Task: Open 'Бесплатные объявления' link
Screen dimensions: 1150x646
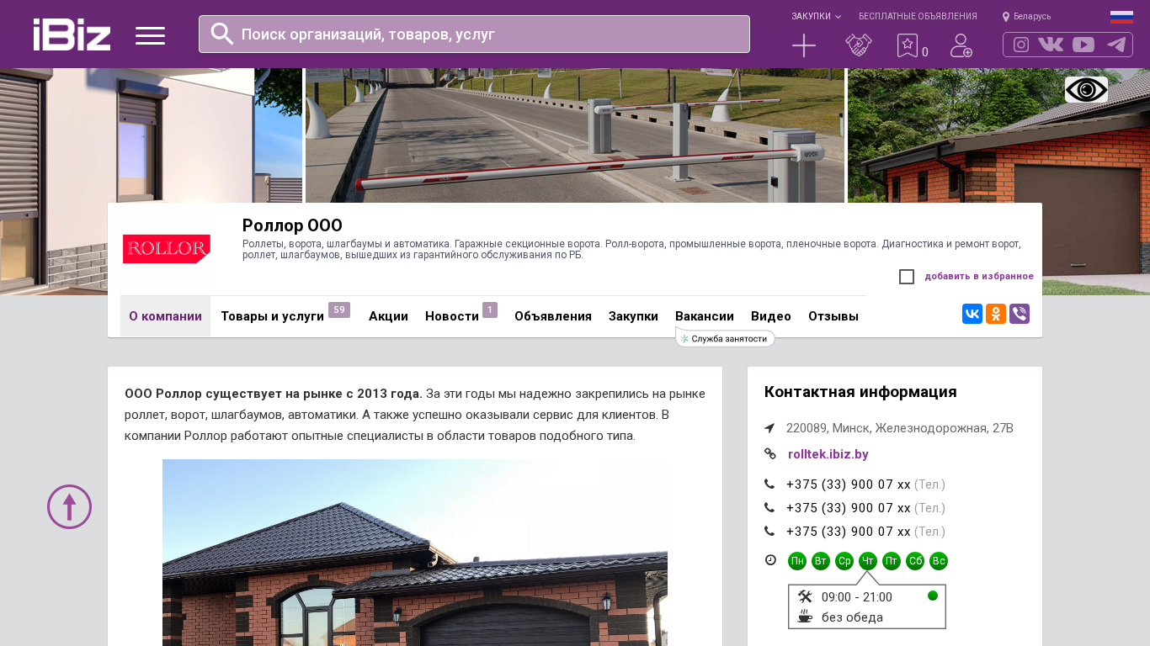Action: pos(918,16)
